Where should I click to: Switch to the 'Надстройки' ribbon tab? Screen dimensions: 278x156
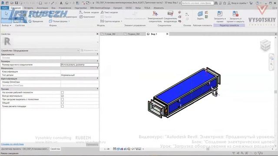click(x=80, y=8)
